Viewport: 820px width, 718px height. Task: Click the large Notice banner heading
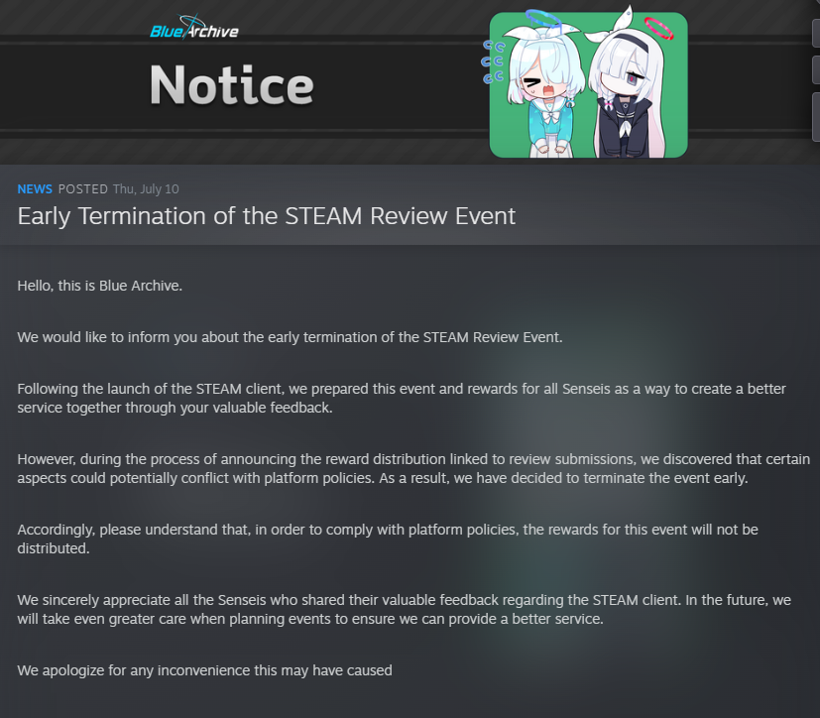point(232,85)
